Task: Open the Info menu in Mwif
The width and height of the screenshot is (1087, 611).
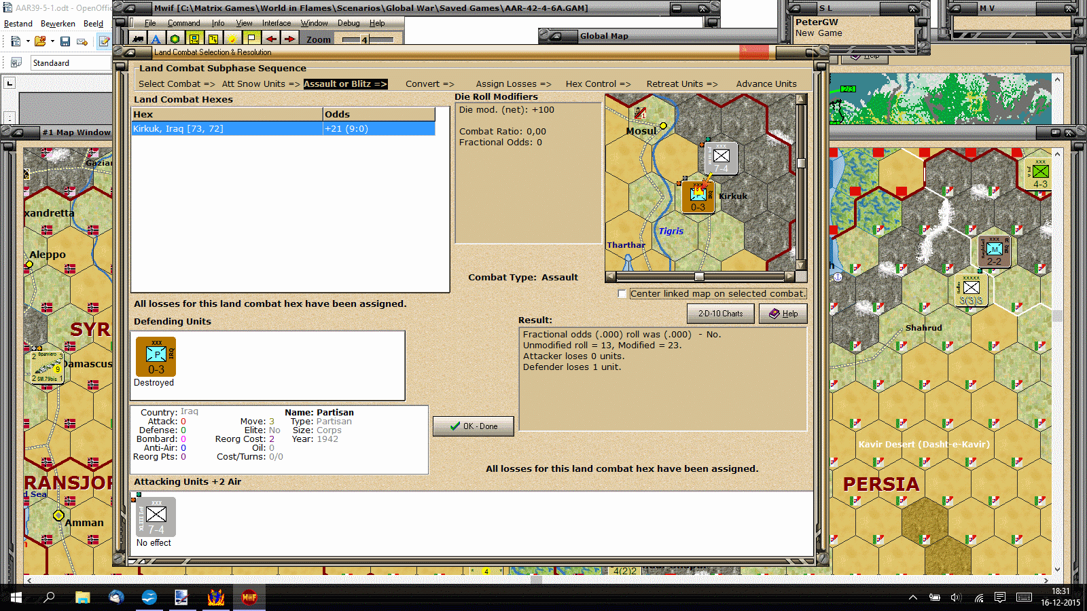Action: 218,23
